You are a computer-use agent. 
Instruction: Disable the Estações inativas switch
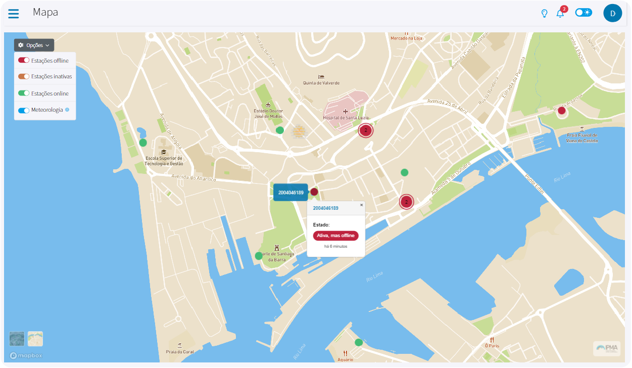pos(24,77)
